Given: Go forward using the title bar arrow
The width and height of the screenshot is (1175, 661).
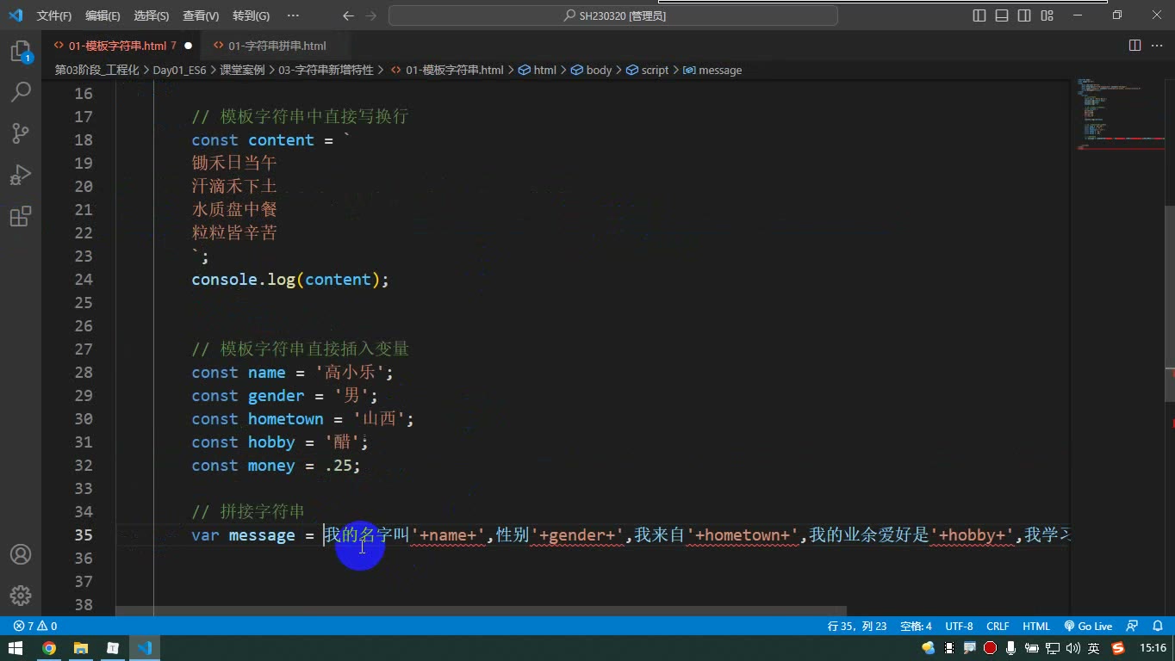Looking at the screenshot, I should pos(371,15).
